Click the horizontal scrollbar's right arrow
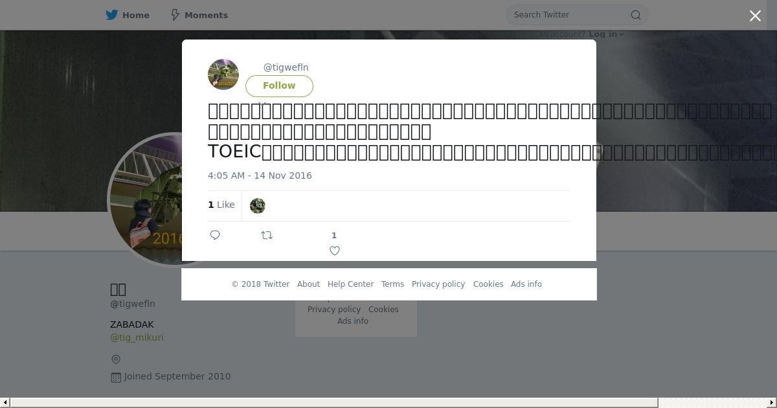Screen dimensions: 777x408 [x=771, y=403]
